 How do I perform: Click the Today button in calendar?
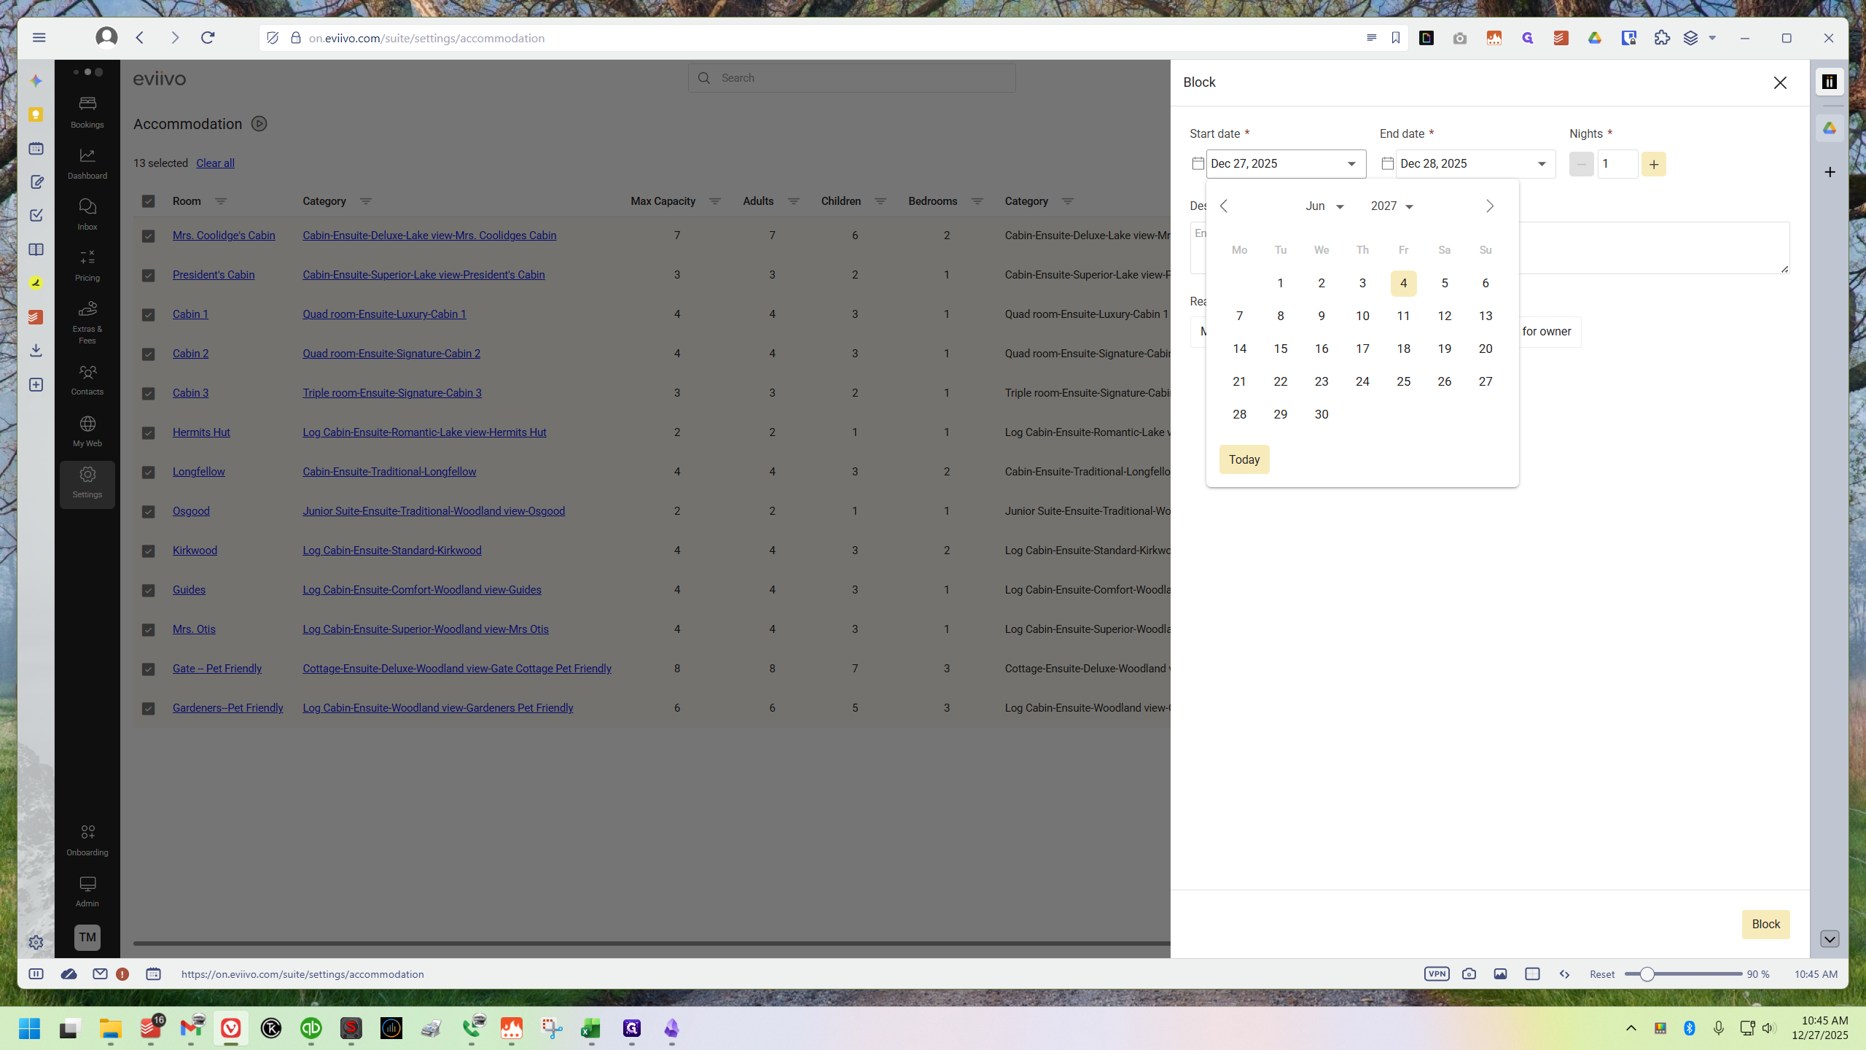pos(1244,459)
